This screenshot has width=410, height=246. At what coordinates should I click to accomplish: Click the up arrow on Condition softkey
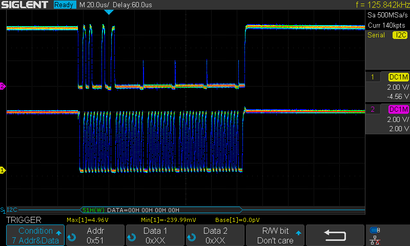click(58, 233)
